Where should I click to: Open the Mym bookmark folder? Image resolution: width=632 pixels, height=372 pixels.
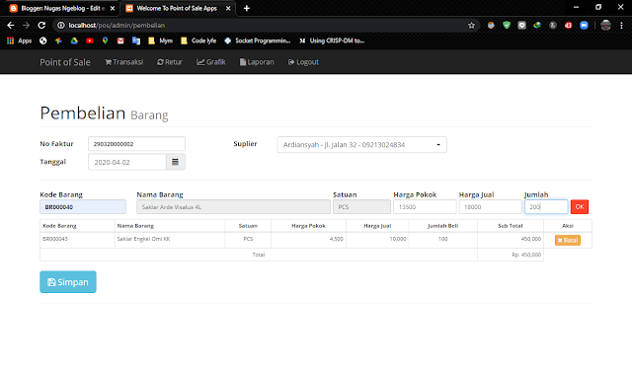[160, 40]
